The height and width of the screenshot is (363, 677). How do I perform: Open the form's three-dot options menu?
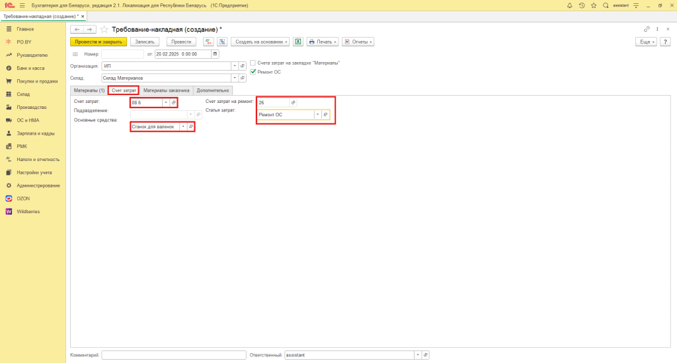[x=657, y=29]
